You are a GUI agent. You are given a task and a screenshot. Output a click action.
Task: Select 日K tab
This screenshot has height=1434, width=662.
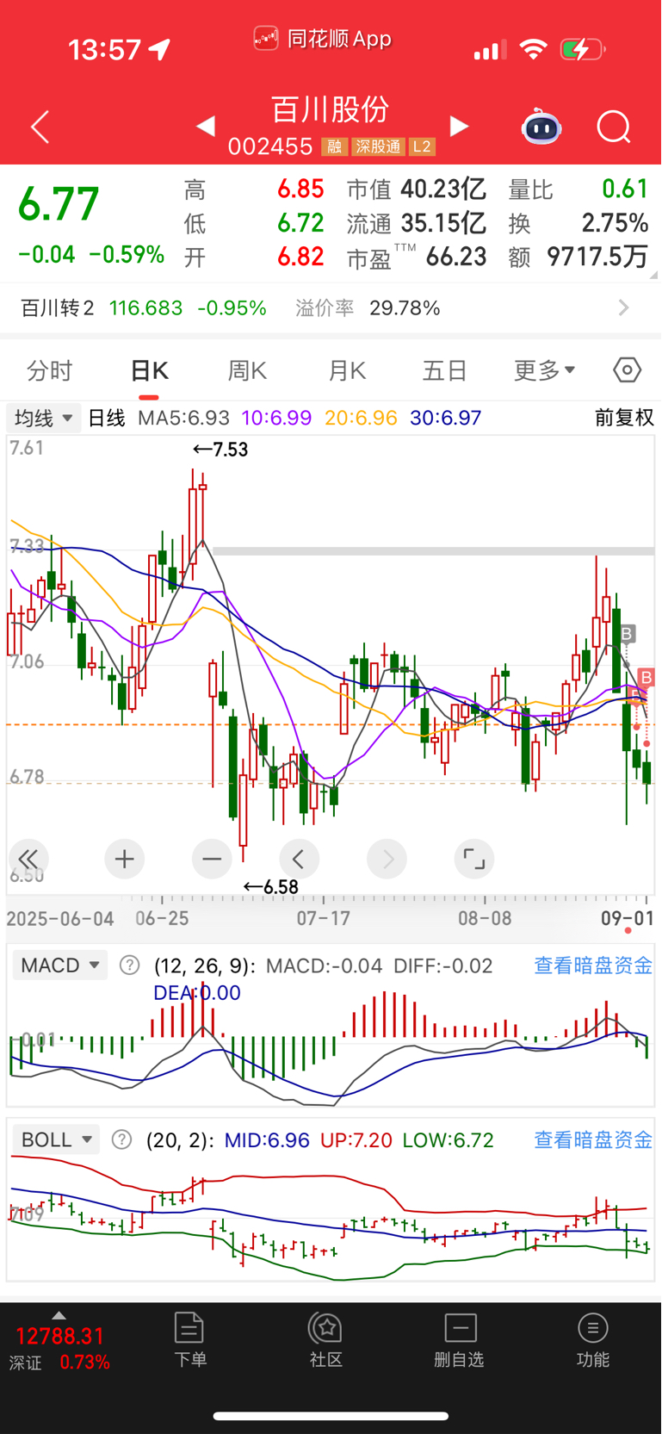pyautogui.click(x=149, y=370)
